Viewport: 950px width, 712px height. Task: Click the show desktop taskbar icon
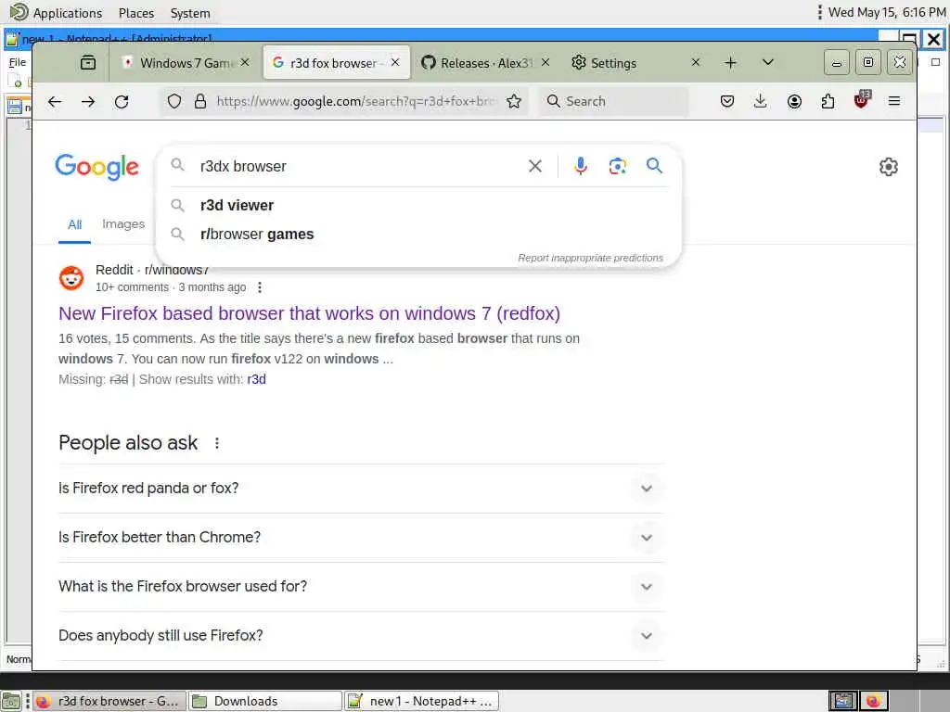(x=10, y=701)
